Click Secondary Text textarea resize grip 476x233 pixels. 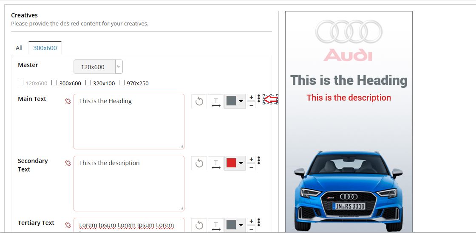pos(181,208)
